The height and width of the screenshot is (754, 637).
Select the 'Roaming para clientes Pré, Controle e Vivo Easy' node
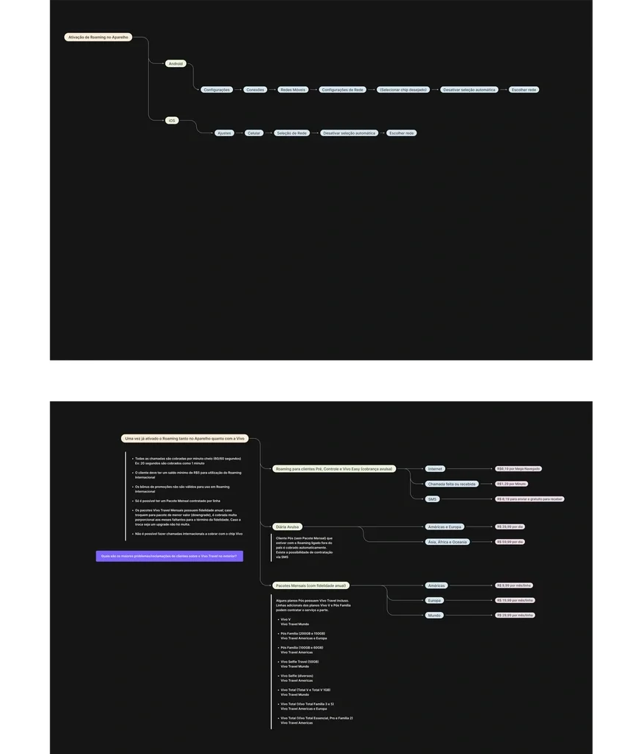point(334,469)
